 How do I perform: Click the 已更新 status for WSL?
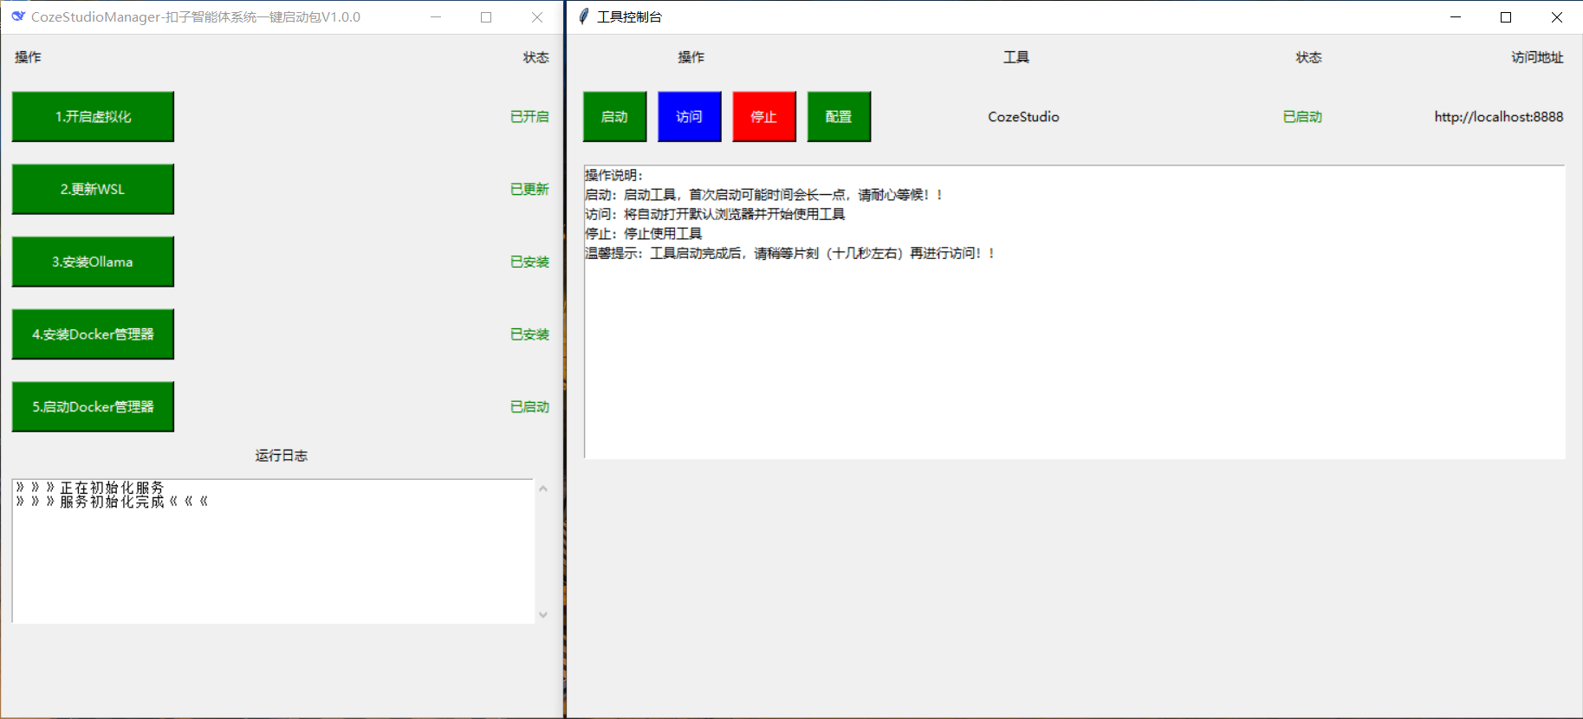[x=529, y=189]
